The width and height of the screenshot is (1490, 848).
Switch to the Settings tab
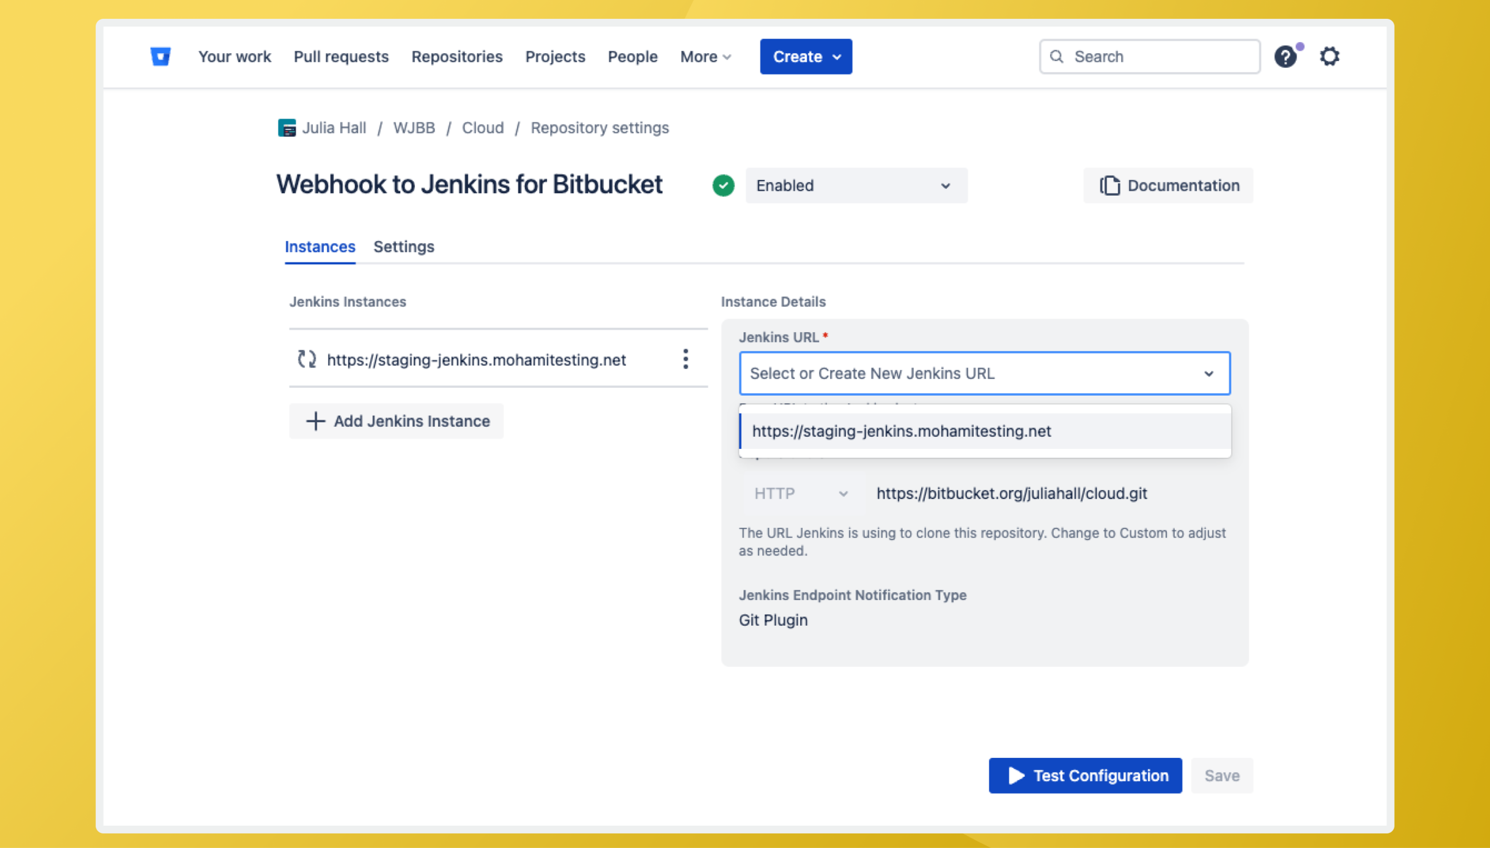[x=403, y=247]
